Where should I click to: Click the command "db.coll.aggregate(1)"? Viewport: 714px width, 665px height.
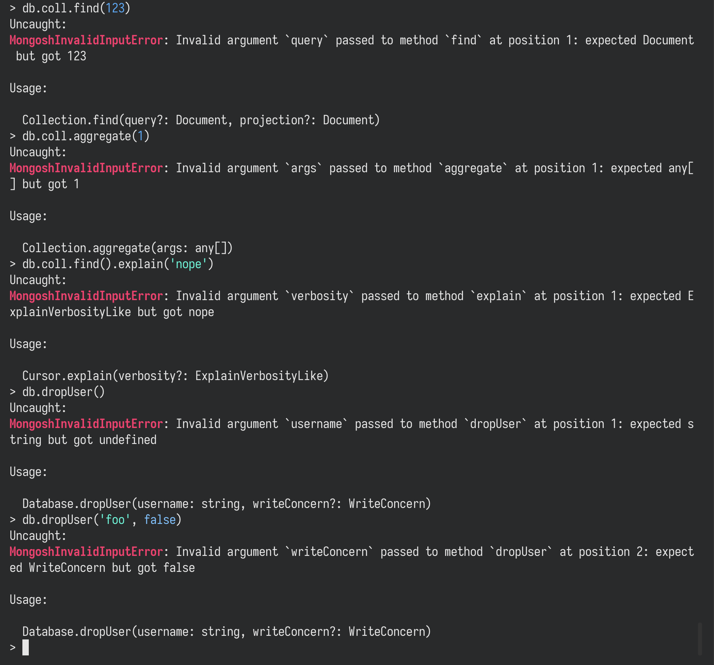point(86,136)
